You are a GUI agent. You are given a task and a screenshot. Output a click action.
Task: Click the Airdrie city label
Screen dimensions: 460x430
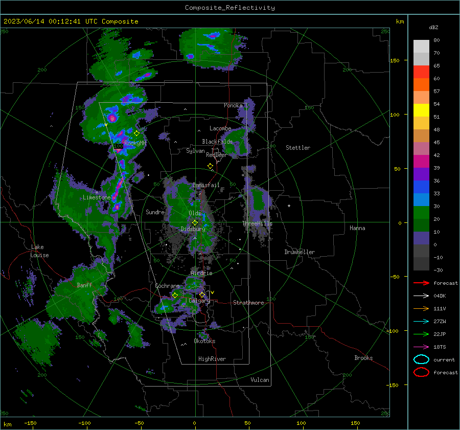(201, 273)
